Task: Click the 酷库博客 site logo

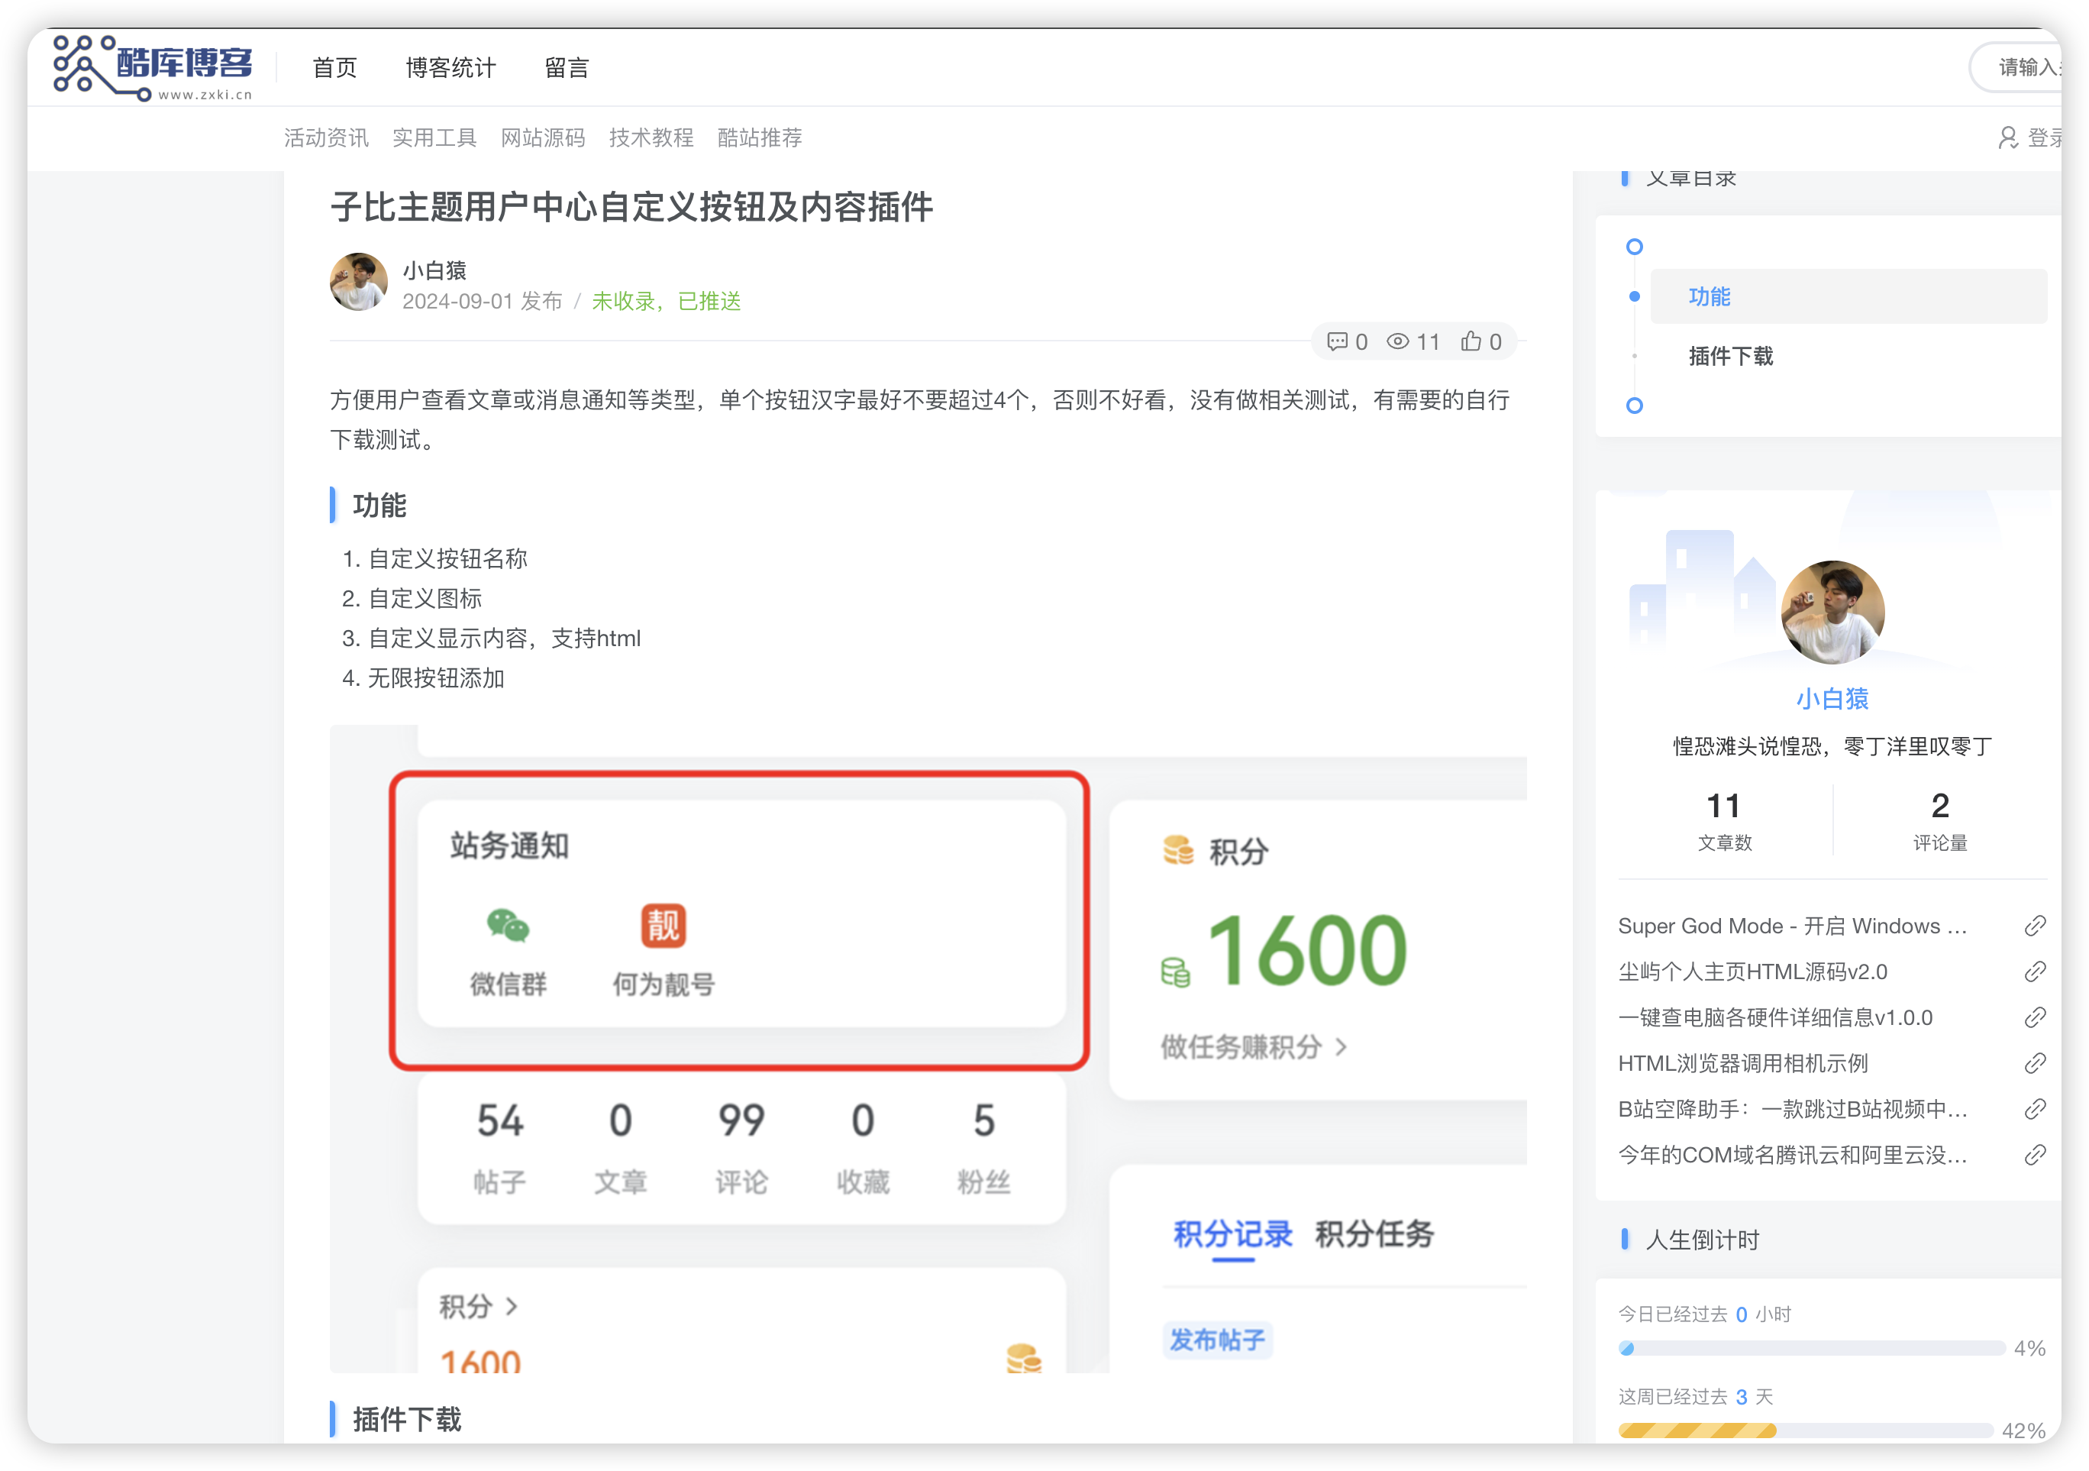Action: click(x=150, y=66)
